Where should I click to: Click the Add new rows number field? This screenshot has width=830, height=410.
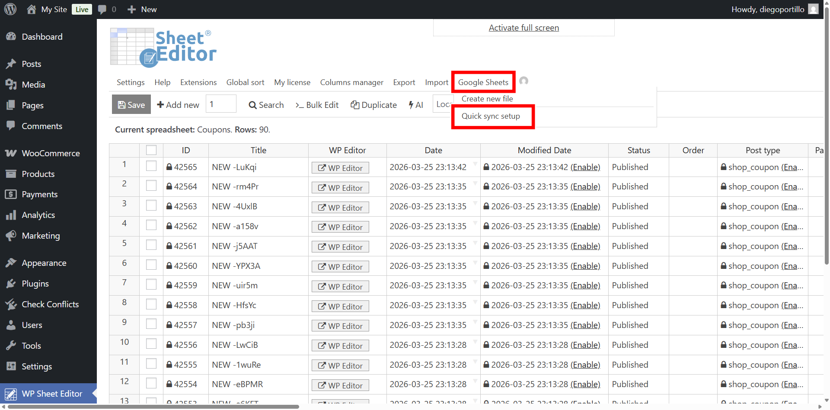(221, 104)
